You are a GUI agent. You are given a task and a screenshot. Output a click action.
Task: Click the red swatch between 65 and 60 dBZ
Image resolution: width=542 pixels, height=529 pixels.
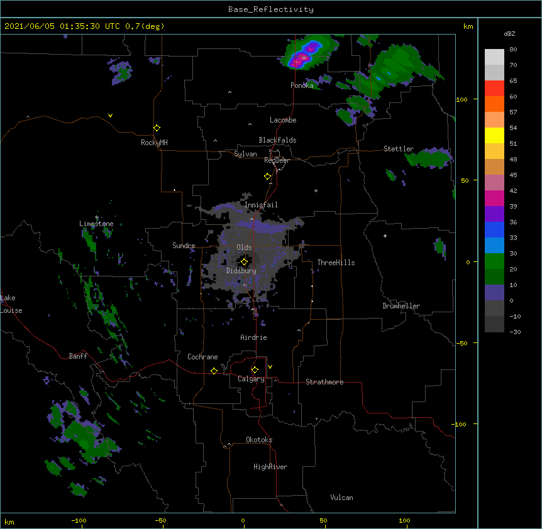pos(494,89)
